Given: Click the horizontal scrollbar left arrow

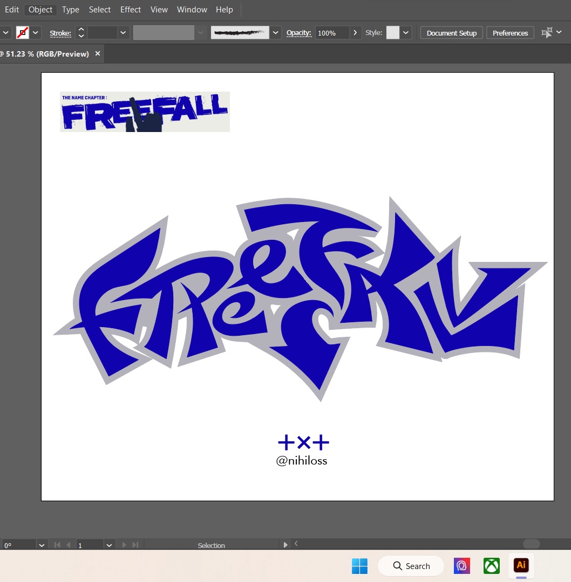Looking at the screenshot, I should click(296, 543).
